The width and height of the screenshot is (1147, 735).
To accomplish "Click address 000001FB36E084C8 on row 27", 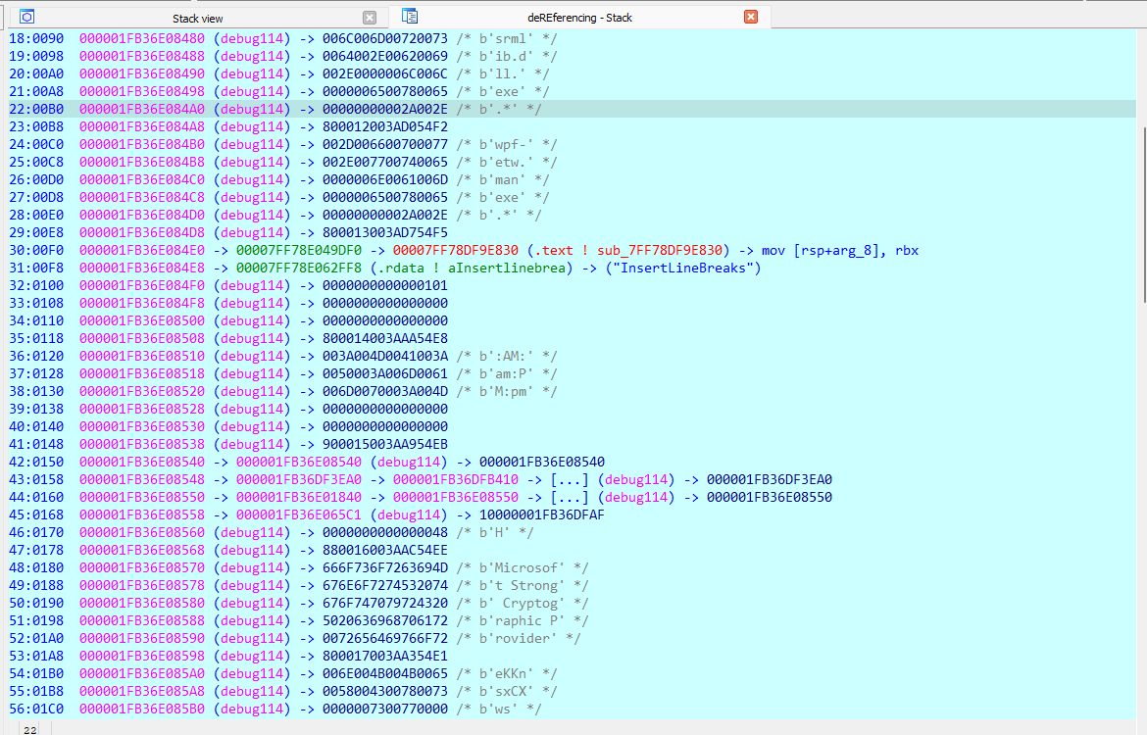I will click(x=142, y=197).
